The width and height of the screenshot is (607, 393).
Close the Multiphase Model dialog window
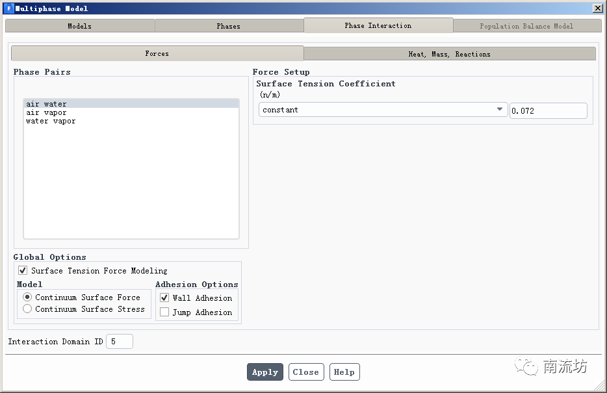click(598, 8)
